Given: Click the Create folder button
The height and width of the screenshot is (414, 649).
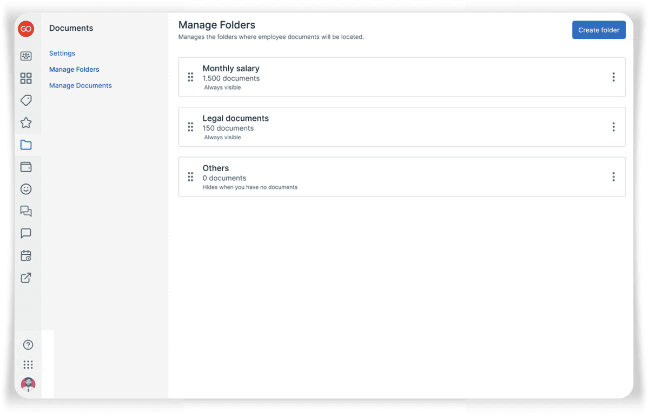Looking at the screenshot, I should [x=599, y=30].
